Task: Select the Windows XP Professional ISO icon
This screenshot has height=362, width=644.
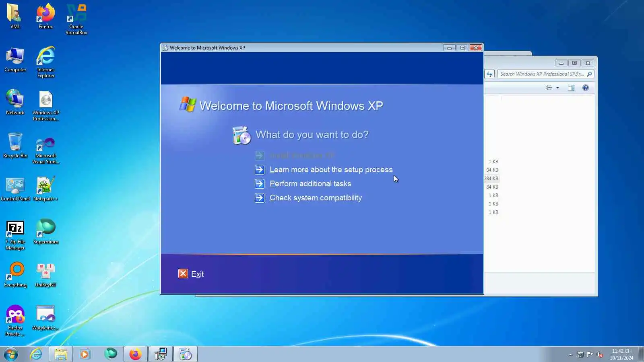Action: tap(45, 105)
